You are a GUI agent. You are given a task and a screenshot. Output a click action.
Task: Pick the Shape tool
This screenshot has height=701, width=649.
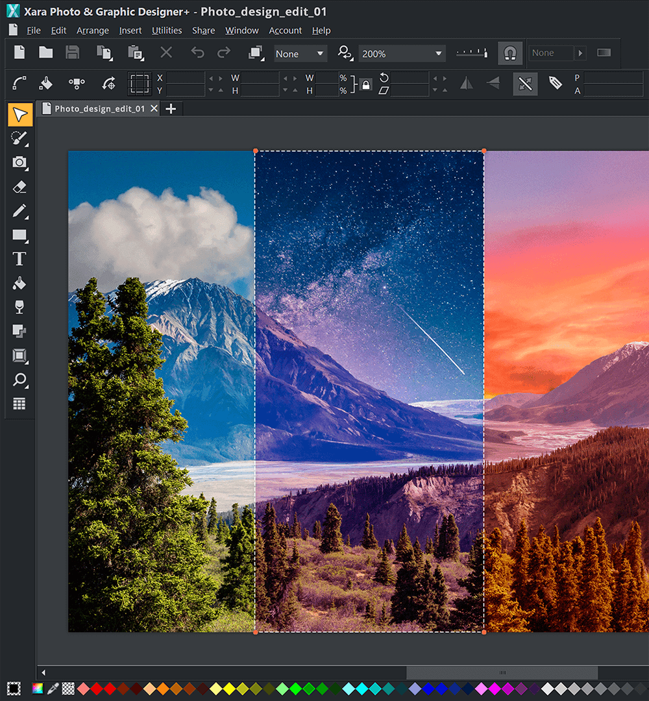point(19,235)
